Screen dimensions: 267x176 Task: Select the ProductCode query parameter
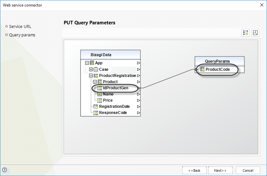pyautogui.click(x=218, y=69)
